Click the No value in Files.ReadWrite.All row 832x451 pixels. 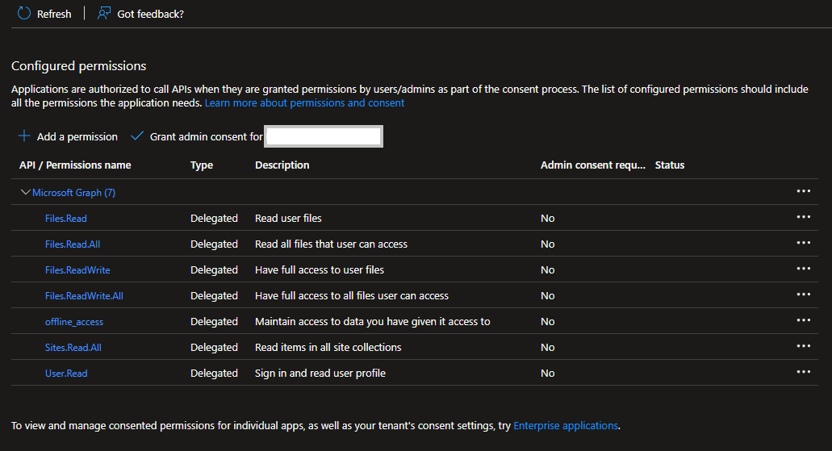point(548,296)
